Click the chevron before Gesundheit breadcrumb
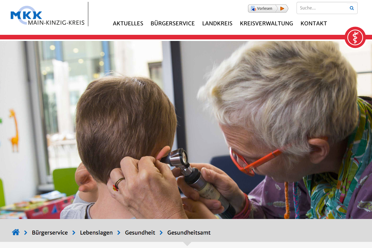 (x=119, y=233)
